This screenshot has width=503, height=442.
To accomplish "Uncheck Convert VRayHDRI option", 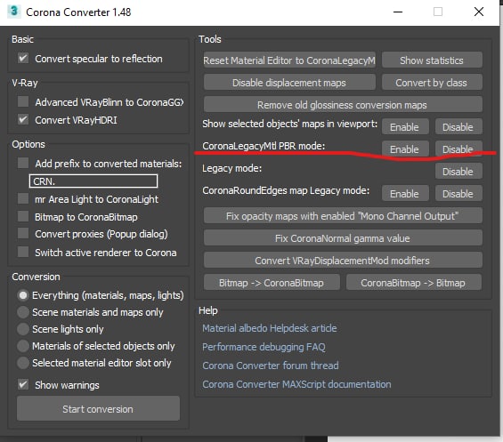I will (x=23, y=119).
